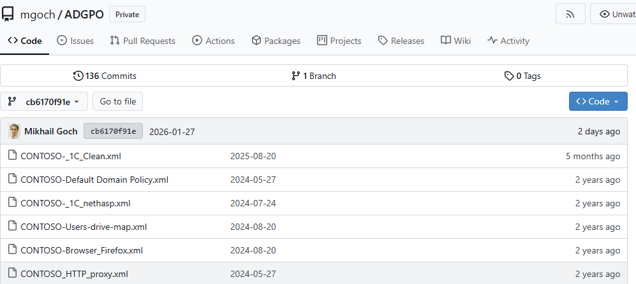Click the Private label badge
636x284 pixels.
(x=128, y=15)
